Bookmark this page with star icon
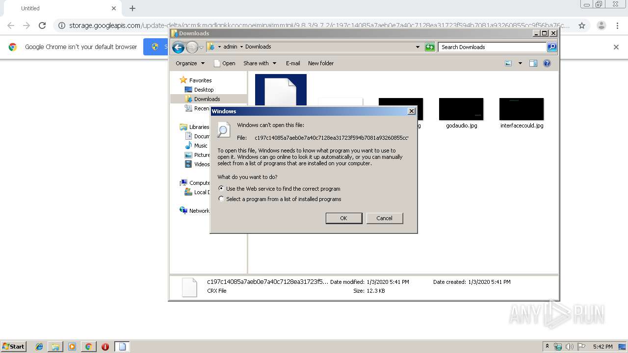The image size is (628, 353). (582, 25)
